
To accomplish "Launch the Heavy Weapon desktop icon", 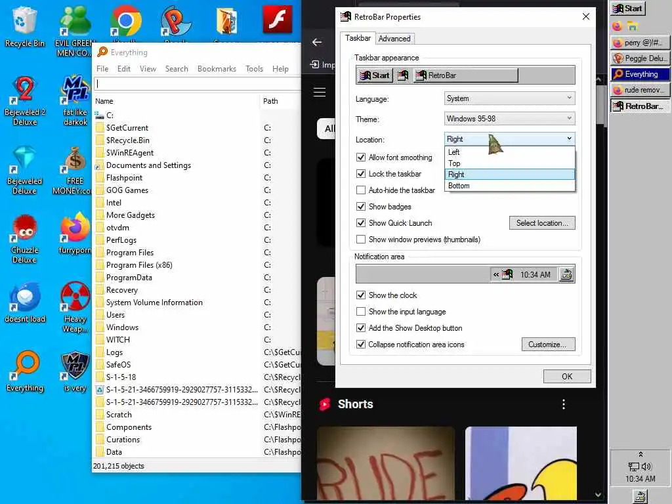I will coord(75,307).
